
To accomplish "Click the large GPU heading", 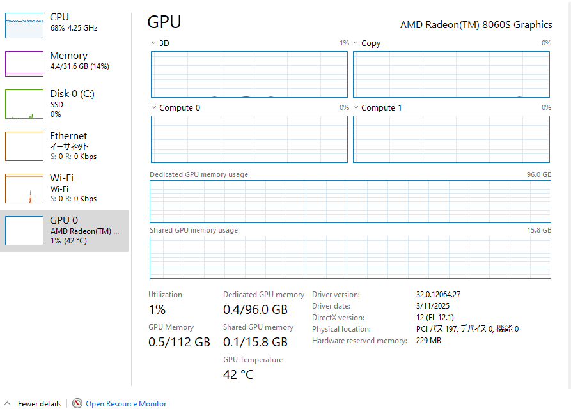I will pos(164,22).
